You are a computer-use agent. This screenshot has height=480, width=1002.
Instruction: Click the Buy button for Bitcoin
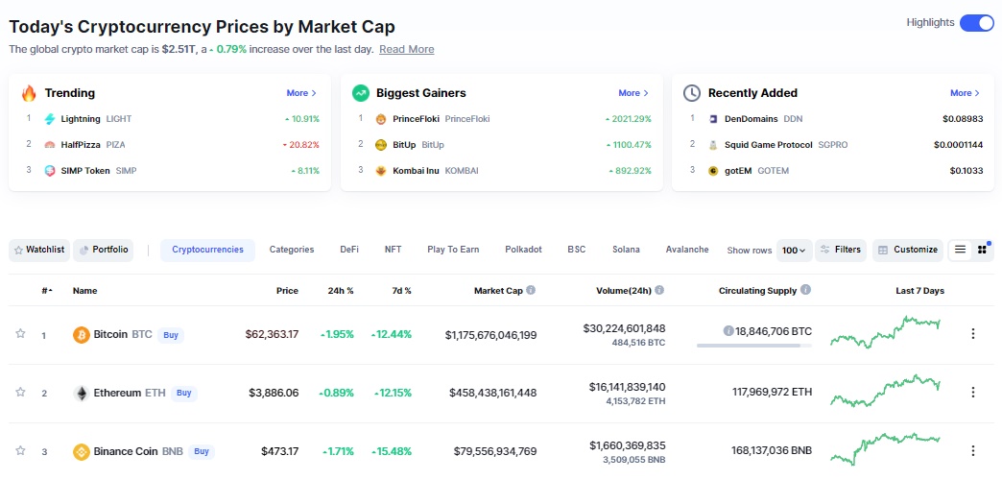[171, 334]
